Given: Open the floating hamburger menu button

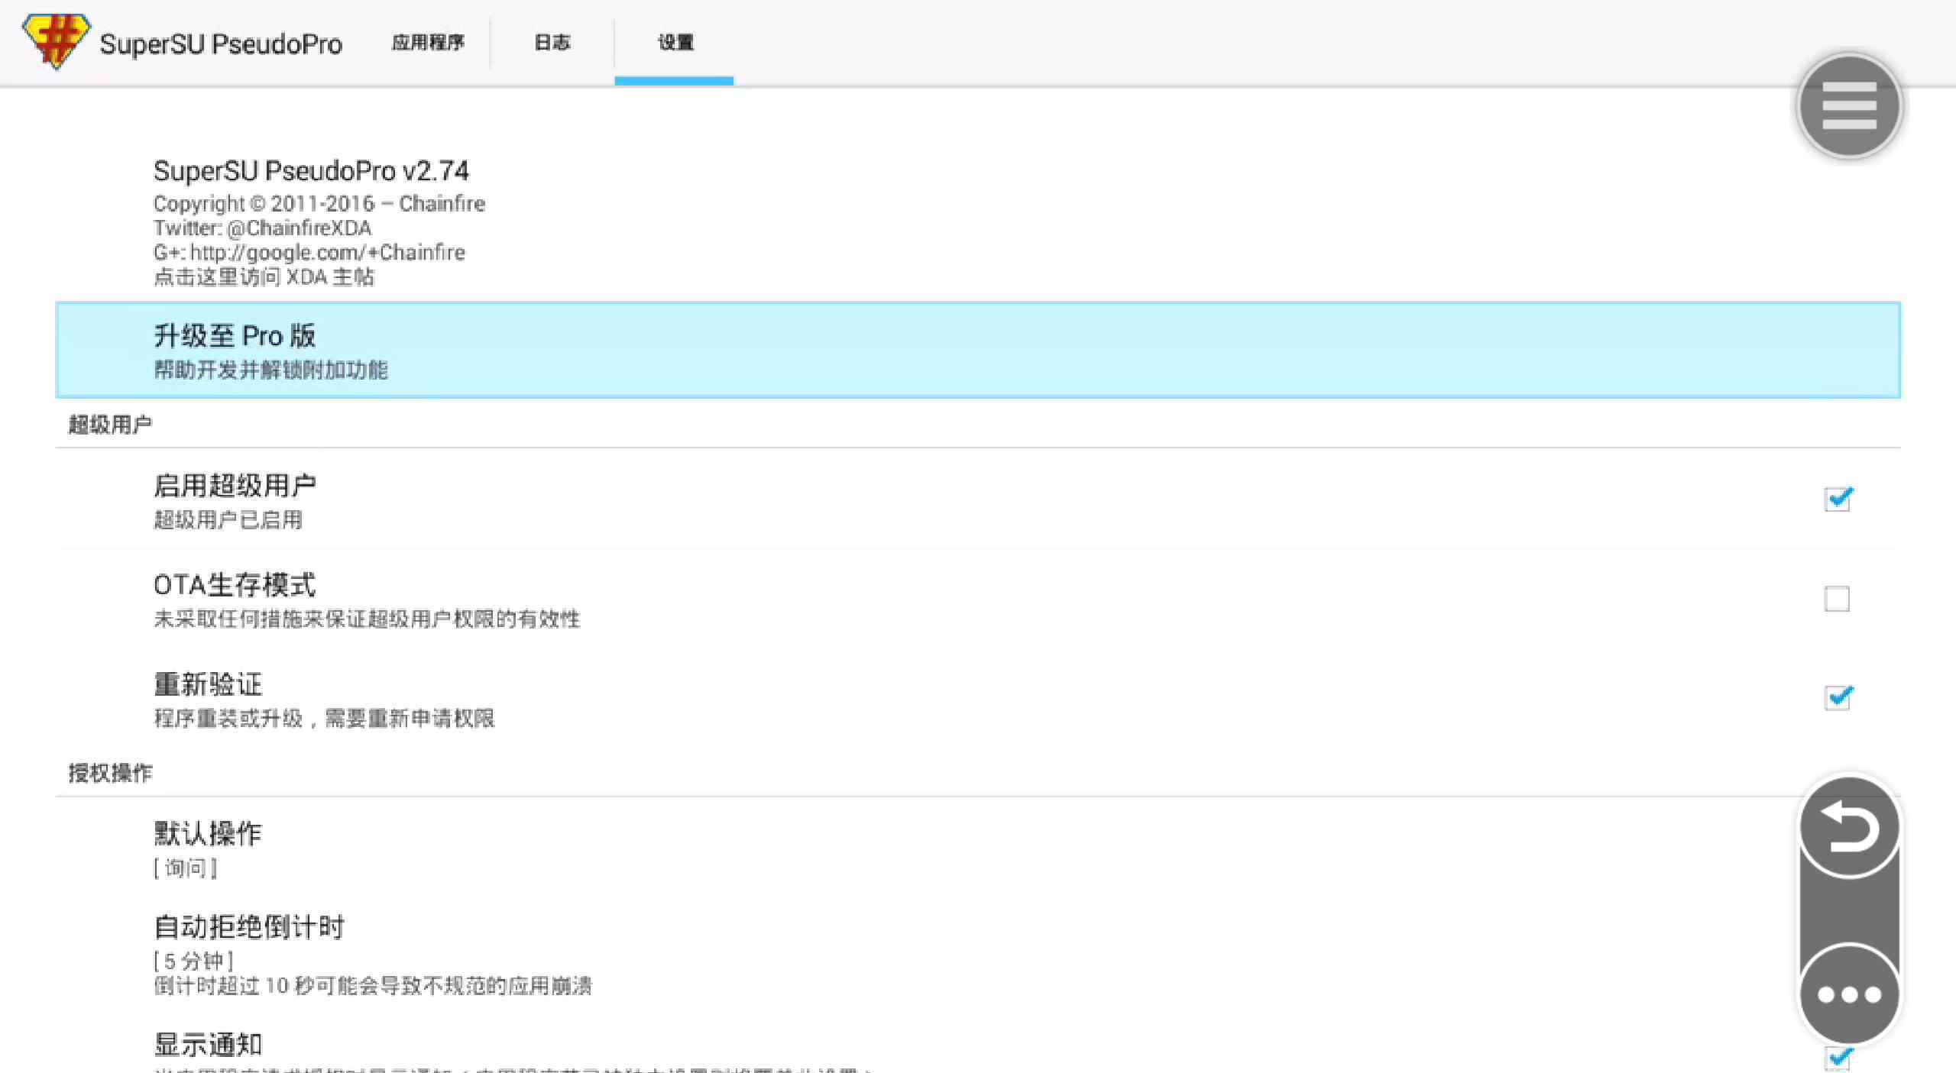Looking at the screenshot, I should click(1849, 106).
